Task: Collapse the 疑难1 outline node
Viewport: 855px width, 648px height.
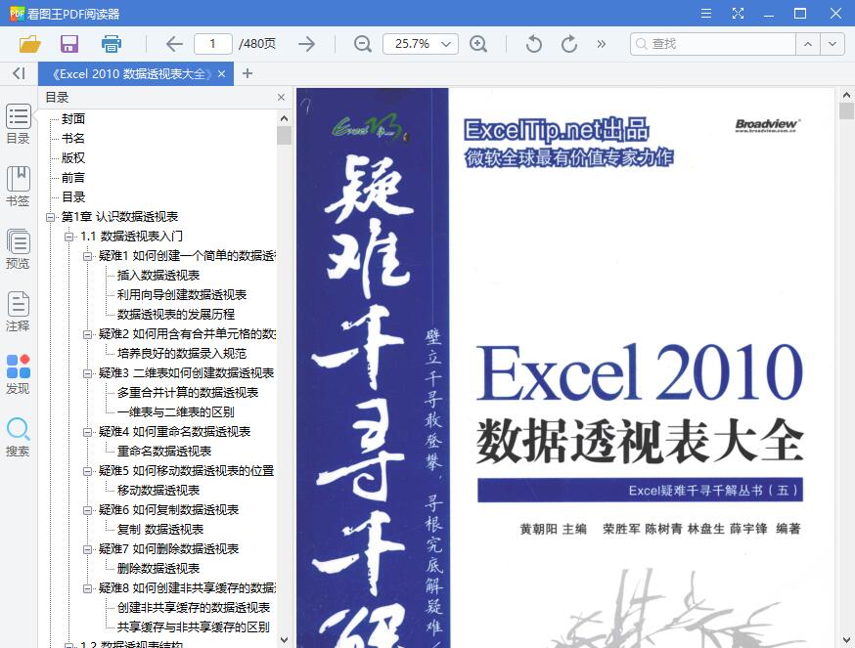Action: pos(87,256)
